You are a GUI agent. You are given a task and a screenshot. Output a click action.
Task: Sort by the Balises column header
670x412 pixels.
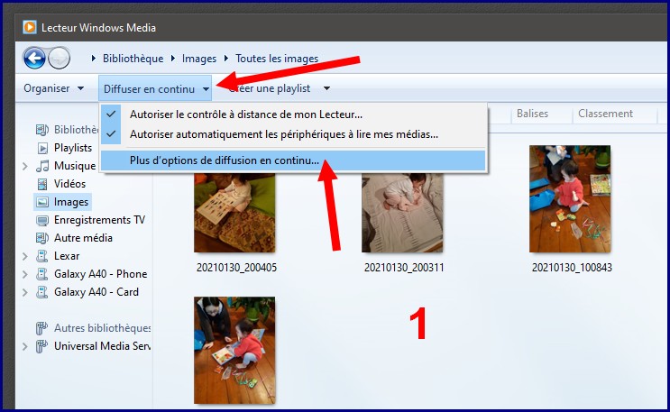pos(532,114)
